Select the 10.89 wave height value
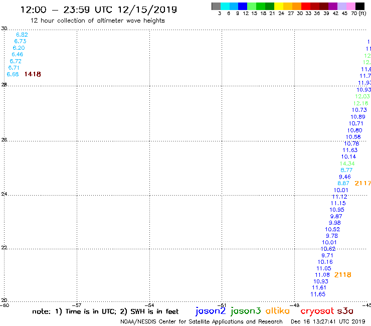371x326 pixels. tap(358, 117)
